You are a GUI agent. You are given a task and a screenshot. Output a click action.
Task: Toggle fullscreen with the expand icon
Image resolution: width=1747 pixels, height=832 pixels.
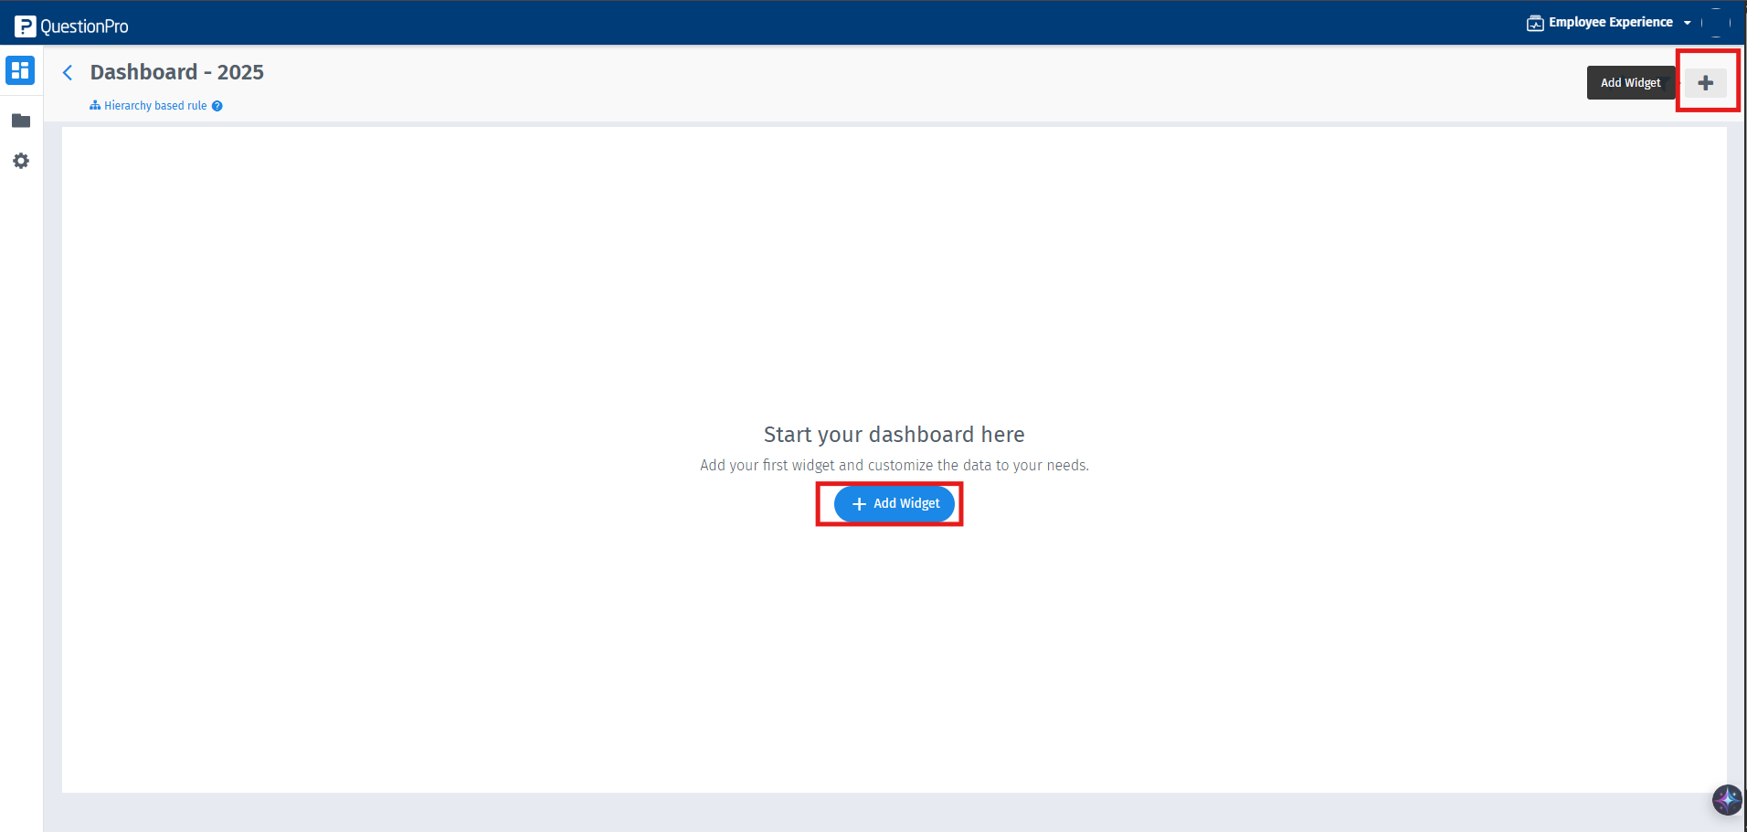pos(1716,23)
